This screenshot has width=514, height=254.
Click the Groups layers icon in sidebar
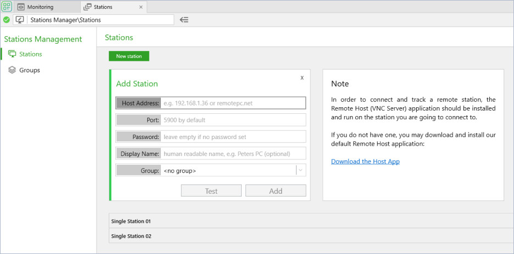coord(12,70)
